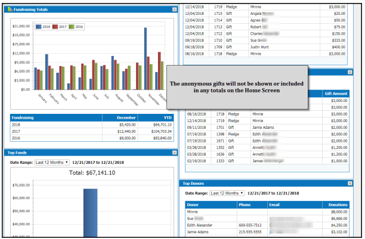Screen dimensions: 365x239
Task: Toggle the 2018 legend swatch
Action: 39,27
